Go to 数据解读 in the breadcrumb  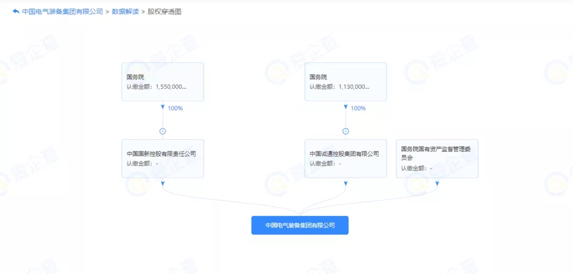tap(125, 12)
